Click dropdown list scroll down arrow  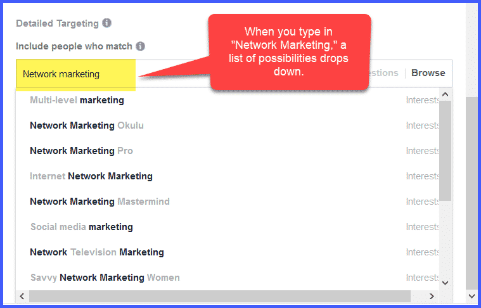point(445,283)
